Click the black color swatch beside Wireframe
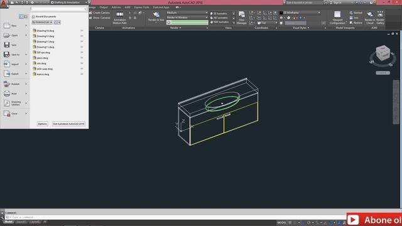Screen dimensions: 402x226 (281, 13)
